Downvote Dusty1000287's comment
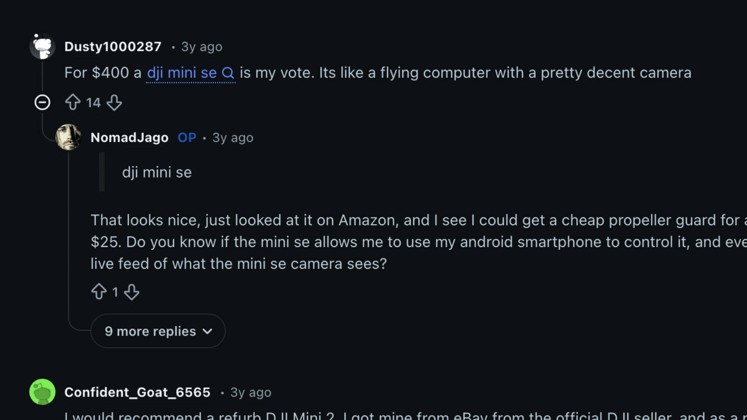 click(x=114, y=102)
